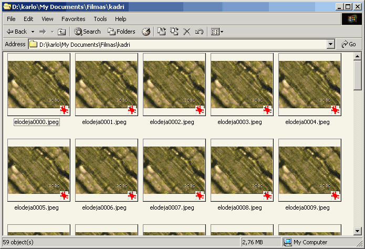
Task: Open the Back history dropdown arrow
Action: (33, 32)
